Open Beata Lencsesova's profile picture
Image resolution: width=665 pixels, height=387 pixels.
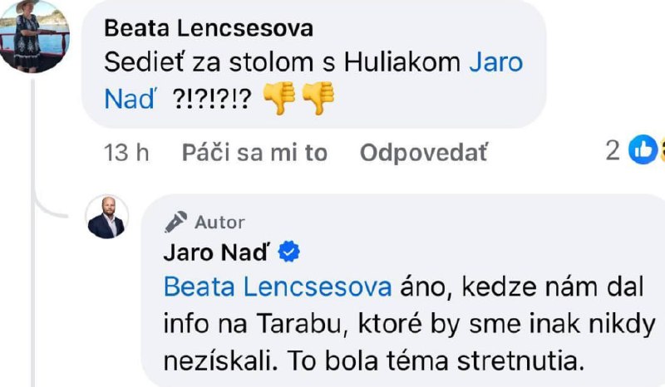(x=34, y=36)
